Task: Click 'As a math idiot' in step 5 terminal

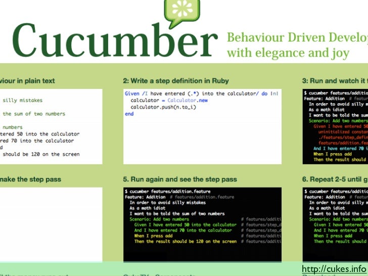Action: pyautogui.click(x=148, y=208)
